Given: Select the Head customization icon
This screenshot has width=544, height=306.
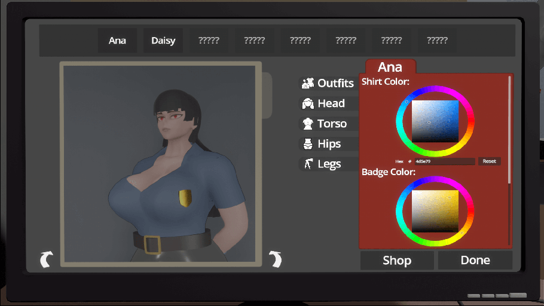Looking at the screenshot, I should click(x=308, y=103).
